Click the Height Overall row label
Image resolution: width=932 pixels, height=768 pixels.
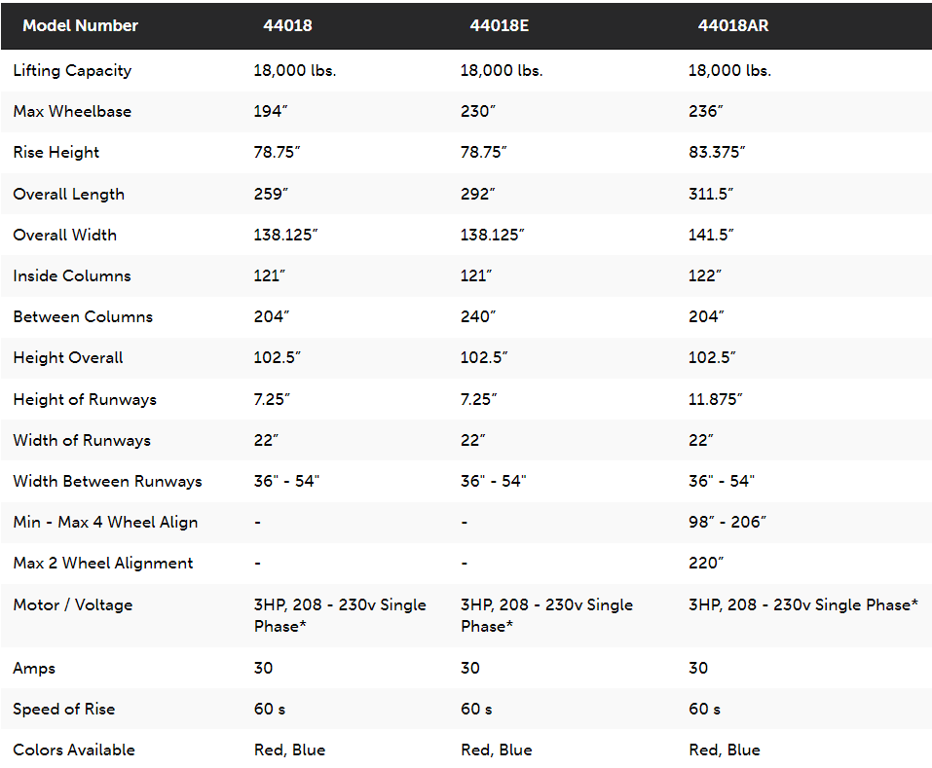[x=68, y=358]
